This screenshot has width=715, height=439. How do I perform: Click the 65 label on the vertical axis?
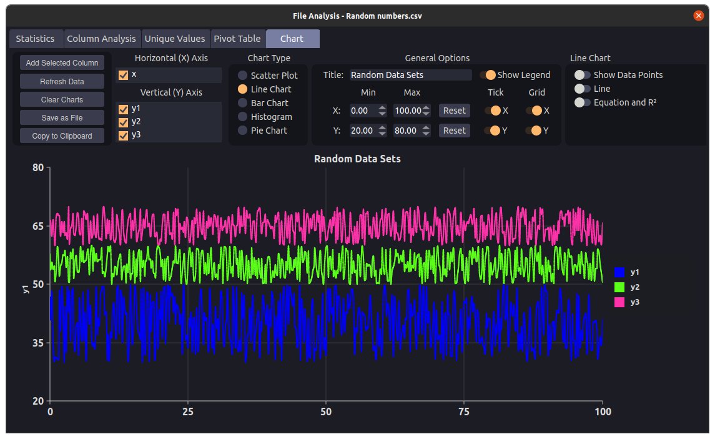pos(38,227)
